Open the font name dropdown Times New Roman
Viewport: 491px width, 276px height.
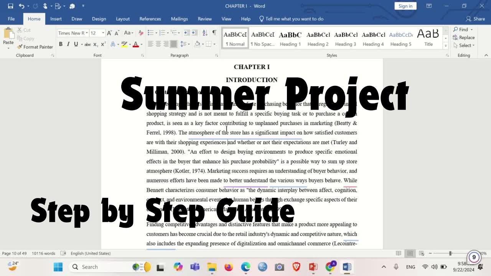(87, 33)
